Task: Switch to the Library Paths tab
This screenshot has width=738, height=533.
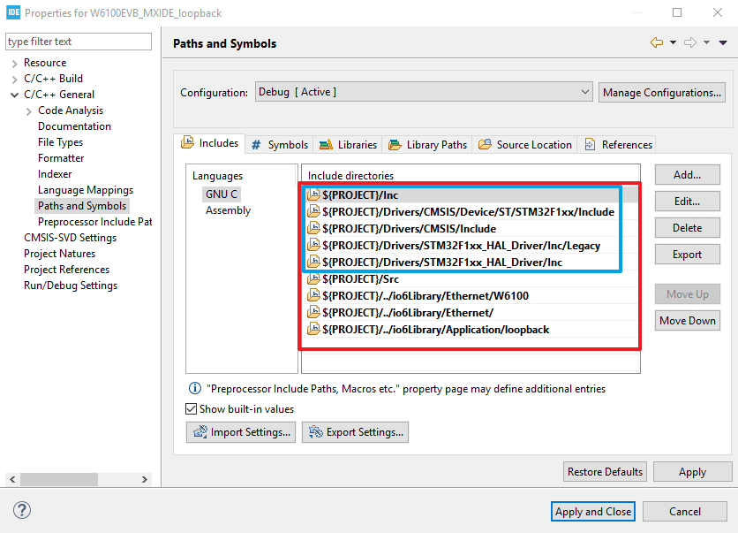Action: (428, 145)
